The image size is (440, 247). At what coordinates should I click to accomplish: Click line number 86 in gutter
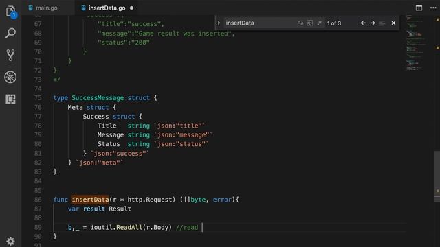[38, 200]
